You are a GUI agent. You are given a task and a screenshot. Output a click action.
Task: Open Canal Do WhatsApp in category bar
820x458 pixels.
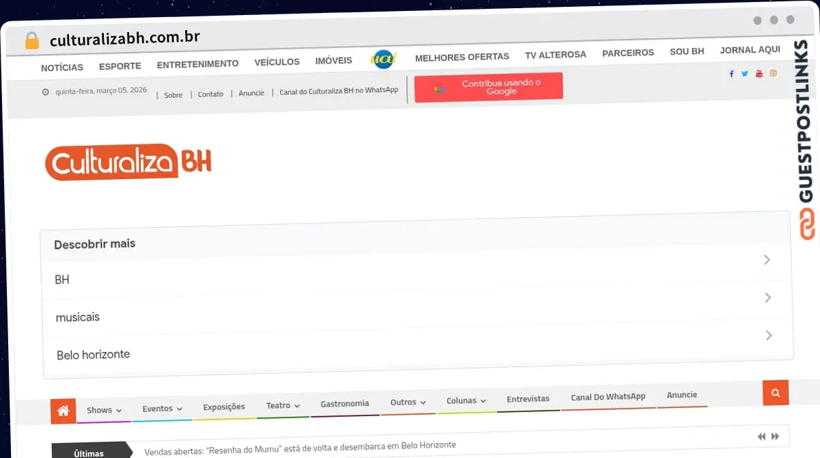[x=608, y=396]
